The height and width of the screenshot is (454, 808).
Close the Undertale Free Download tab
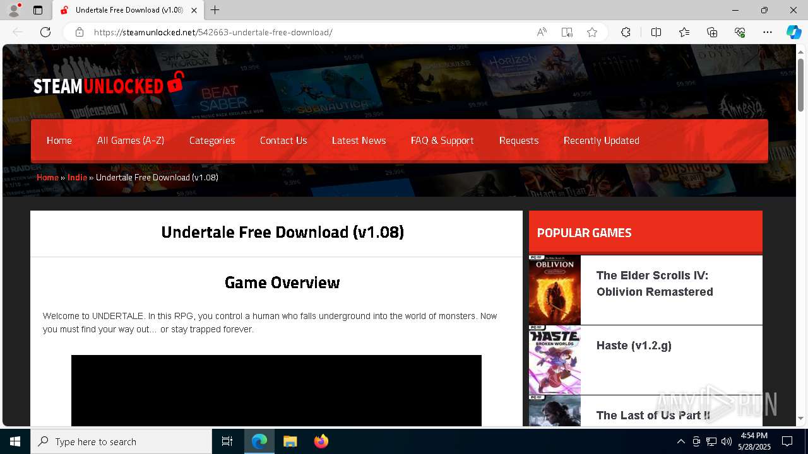coord(194,10)
